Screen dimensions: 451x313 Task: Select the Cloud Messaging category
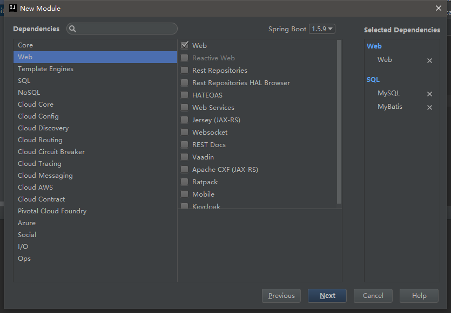coord(95,175)
